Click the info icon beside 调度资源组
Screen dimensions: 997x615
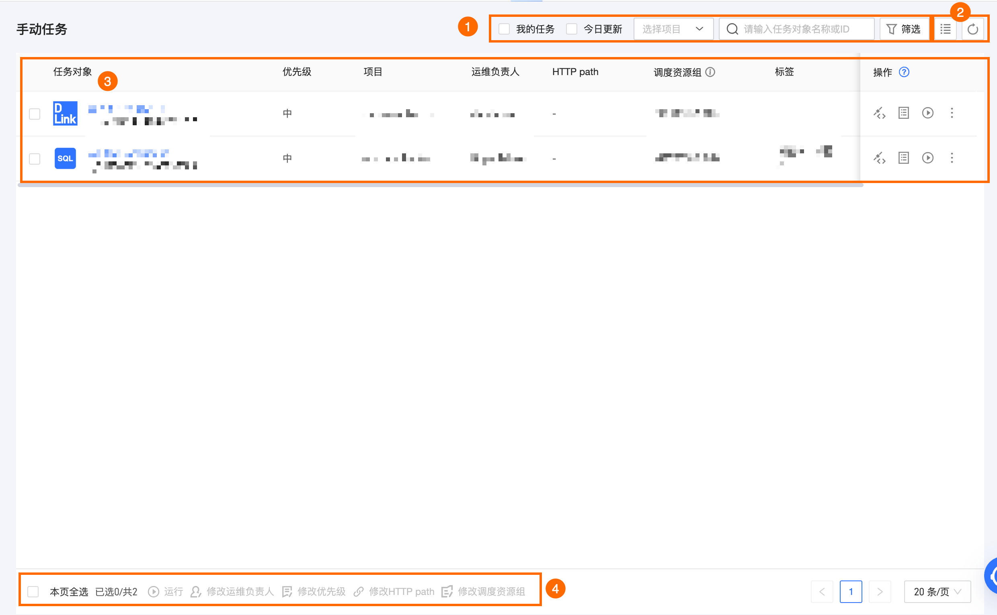coord(710,72)
